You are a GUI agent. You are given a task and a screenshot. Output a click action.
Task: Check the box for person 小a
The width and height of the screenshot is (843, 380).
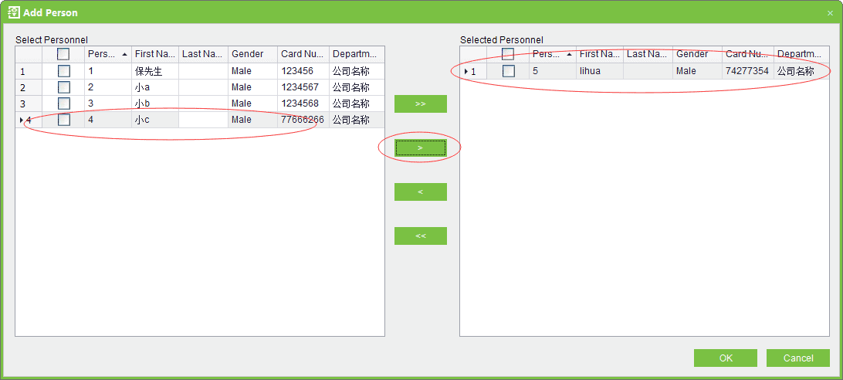point(63,87)
